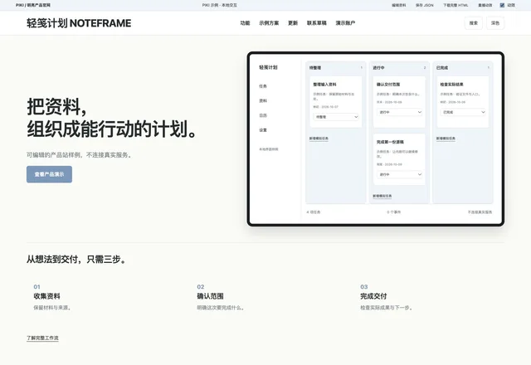Screen dimensions: 531x365
Task: Select 任务 in the demo sidebar
Action: click(x=263, y=86)
